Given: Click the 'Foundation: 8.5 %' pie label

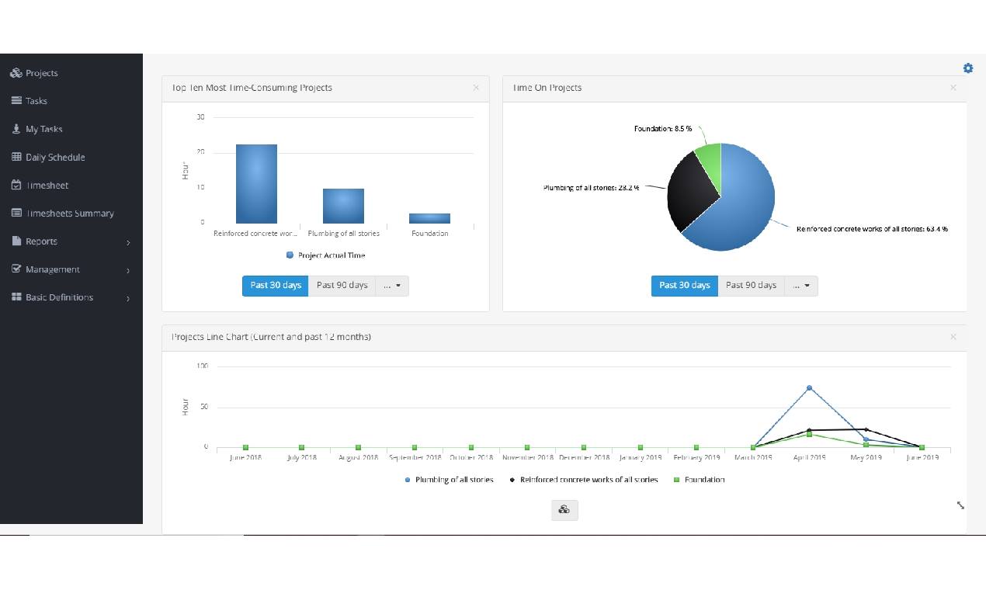Looking at the screenshot, I should tap(663, 129).
